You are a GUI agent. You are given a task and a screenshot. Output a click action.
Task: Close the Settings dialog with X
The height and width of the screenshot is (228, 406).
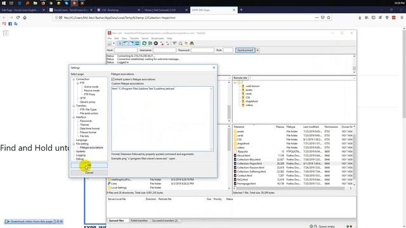click(x=214, y=68)
